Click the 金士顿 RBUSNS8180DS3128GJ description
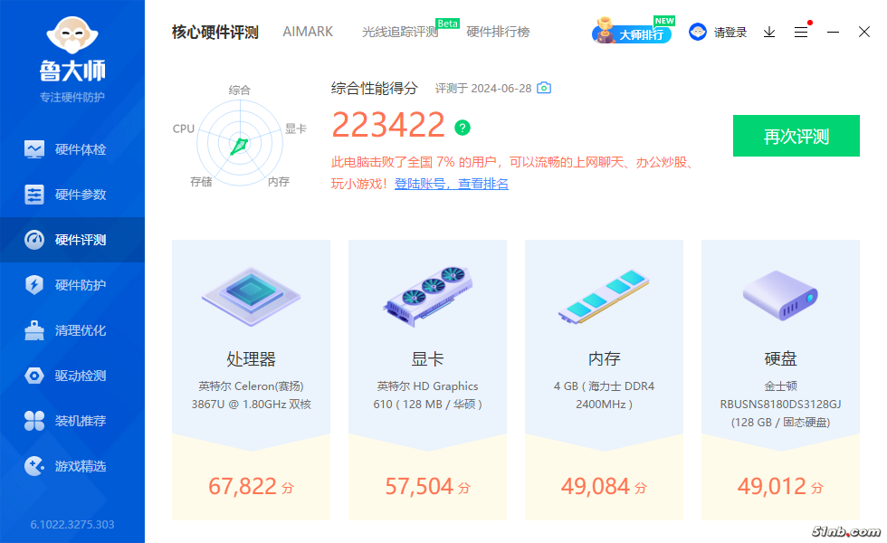Screen dimensions: 887x543 780,404
